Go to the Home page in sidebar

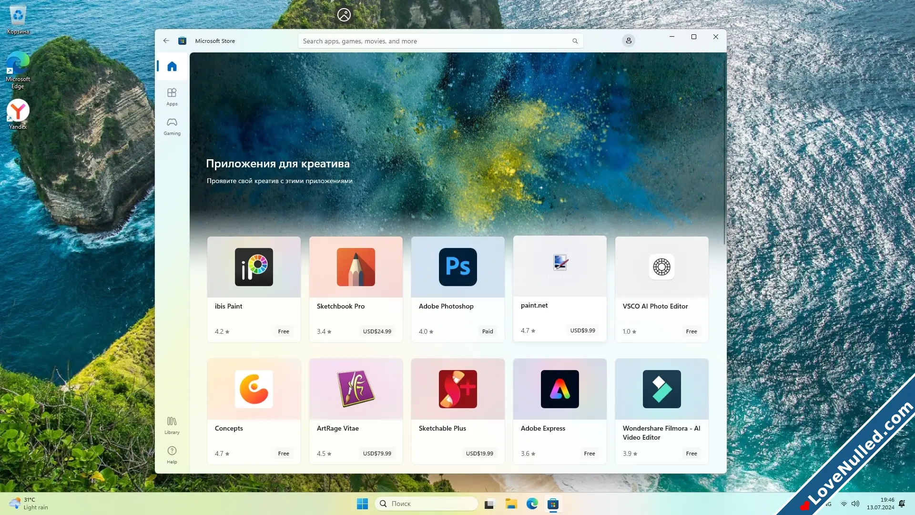coord(172,66)
